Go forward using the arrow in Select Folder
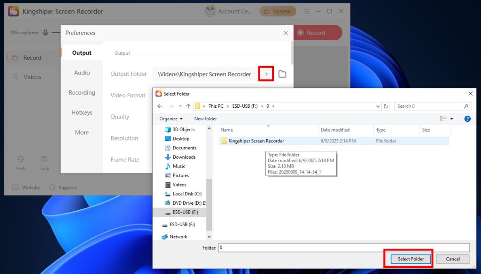Image resolution: width=481 pixels, height=274 pixels. tap(171, 106)
